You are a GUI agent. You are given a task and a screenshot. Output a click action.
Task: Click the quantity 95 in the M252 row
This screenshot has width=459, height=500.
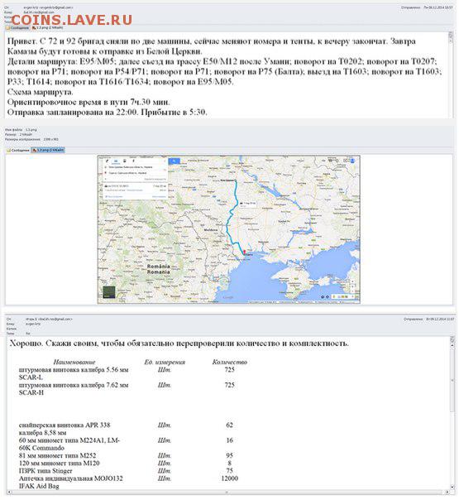pyautogui.click(x=229, y=455)
